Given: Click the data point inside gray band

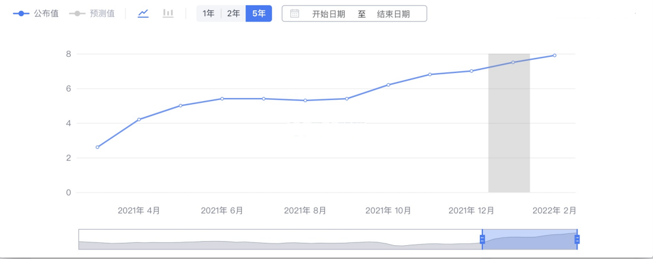Looking at the screenshot, I should [x=513, y=62].
